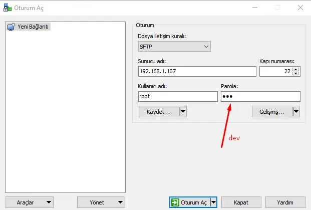The height and width of the screenshot is (210, 311).
Task: Open the Yönet manage menu
Action: (101, 202)
